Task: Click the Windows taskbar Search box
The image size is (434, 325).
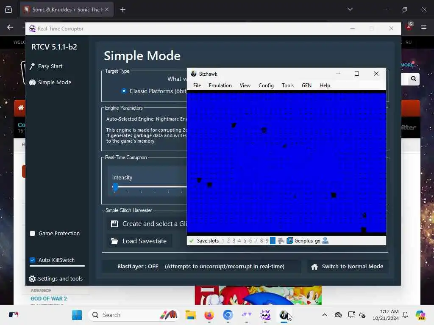Action: (134, 315)
